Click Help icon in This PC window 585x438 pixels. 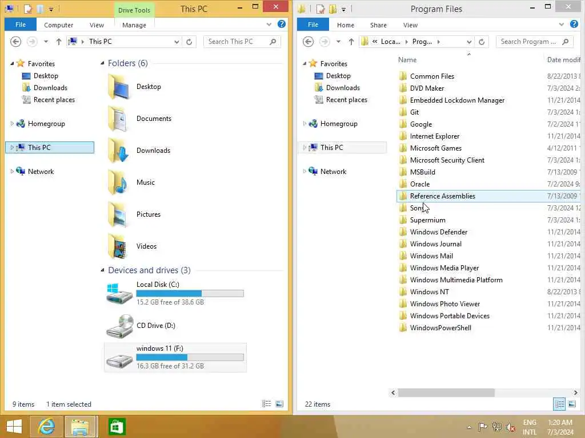coord(282,24)
